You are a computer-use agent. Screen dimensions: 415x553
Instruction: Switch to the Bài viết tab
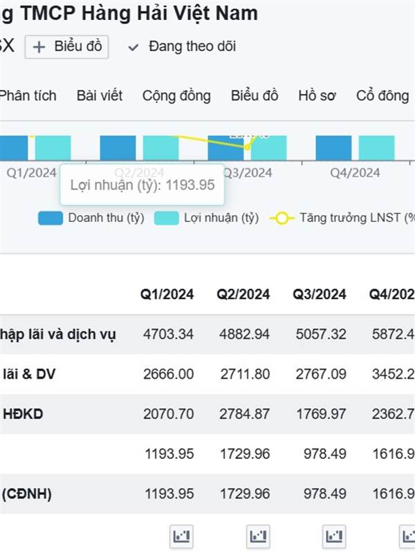click(100, 95)
